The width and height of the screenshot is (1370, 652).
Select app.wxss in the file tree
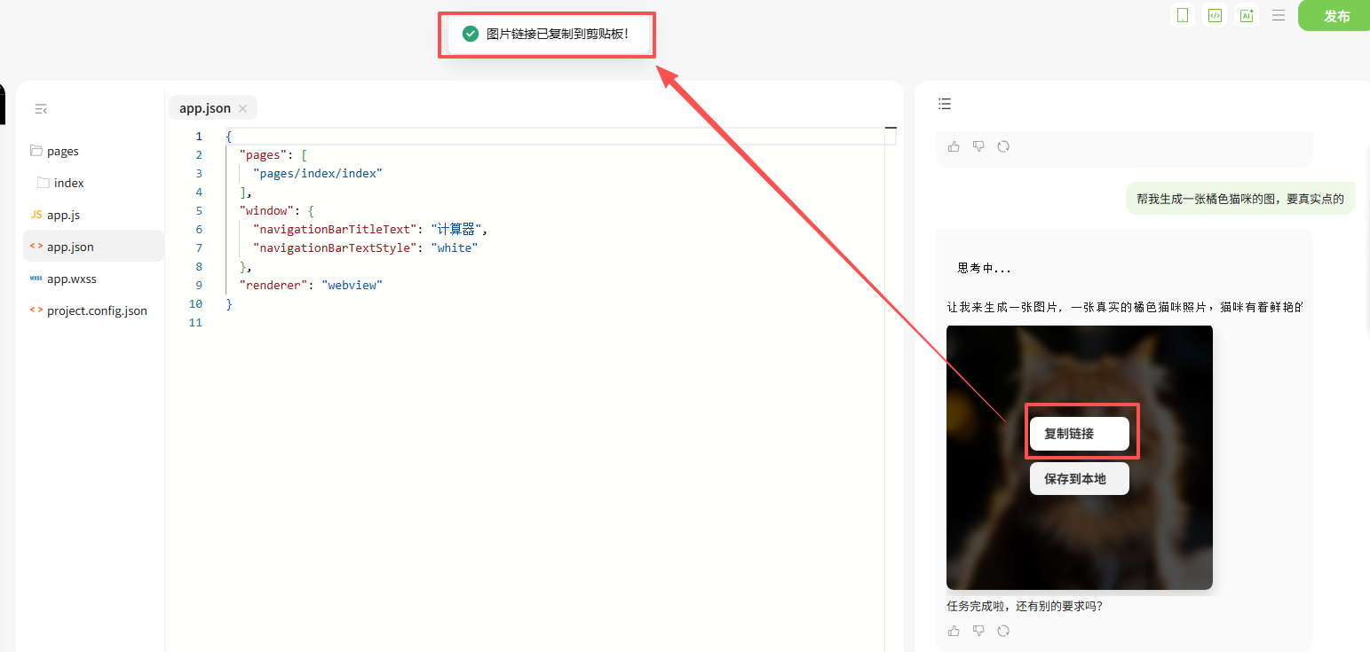[x=71, y=279]
